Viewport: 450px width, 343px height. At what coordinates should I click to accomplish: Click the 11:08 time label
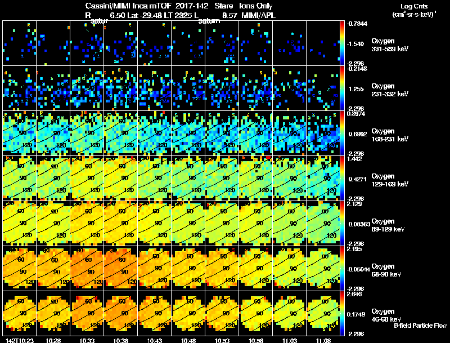point(323,340)
